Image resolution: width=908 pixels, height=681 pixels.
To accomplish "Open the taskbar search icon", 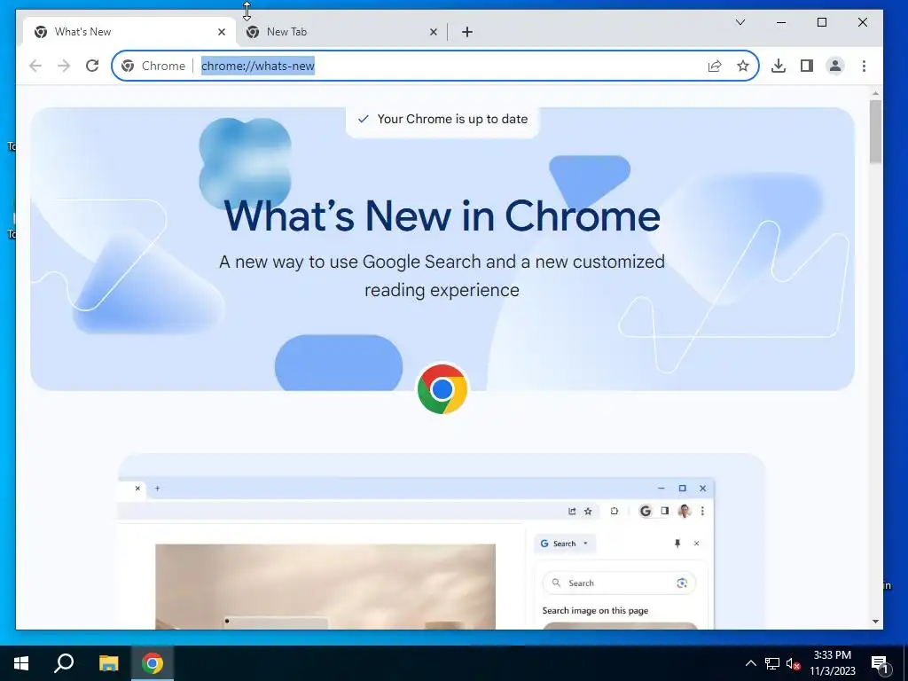I will pyautogui.click(x=64, y=663).
